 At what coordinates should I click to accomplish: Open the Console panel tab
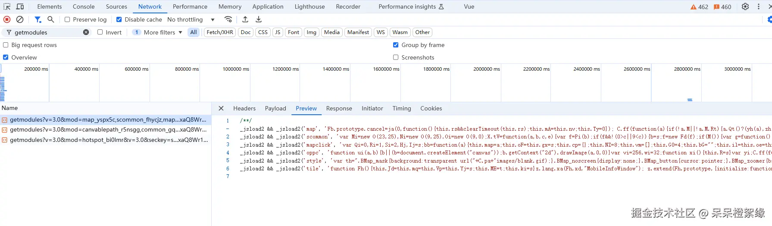click(84, 6)
